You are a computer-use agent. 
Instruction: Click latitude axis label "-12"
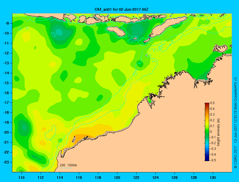point(6,53)
